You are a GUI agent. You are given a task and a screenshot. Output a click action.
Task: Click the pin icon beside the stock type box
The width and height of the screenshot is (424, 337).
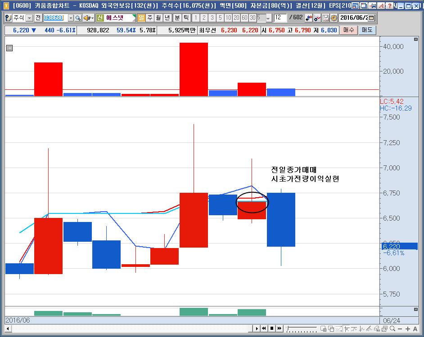[9, 18]
